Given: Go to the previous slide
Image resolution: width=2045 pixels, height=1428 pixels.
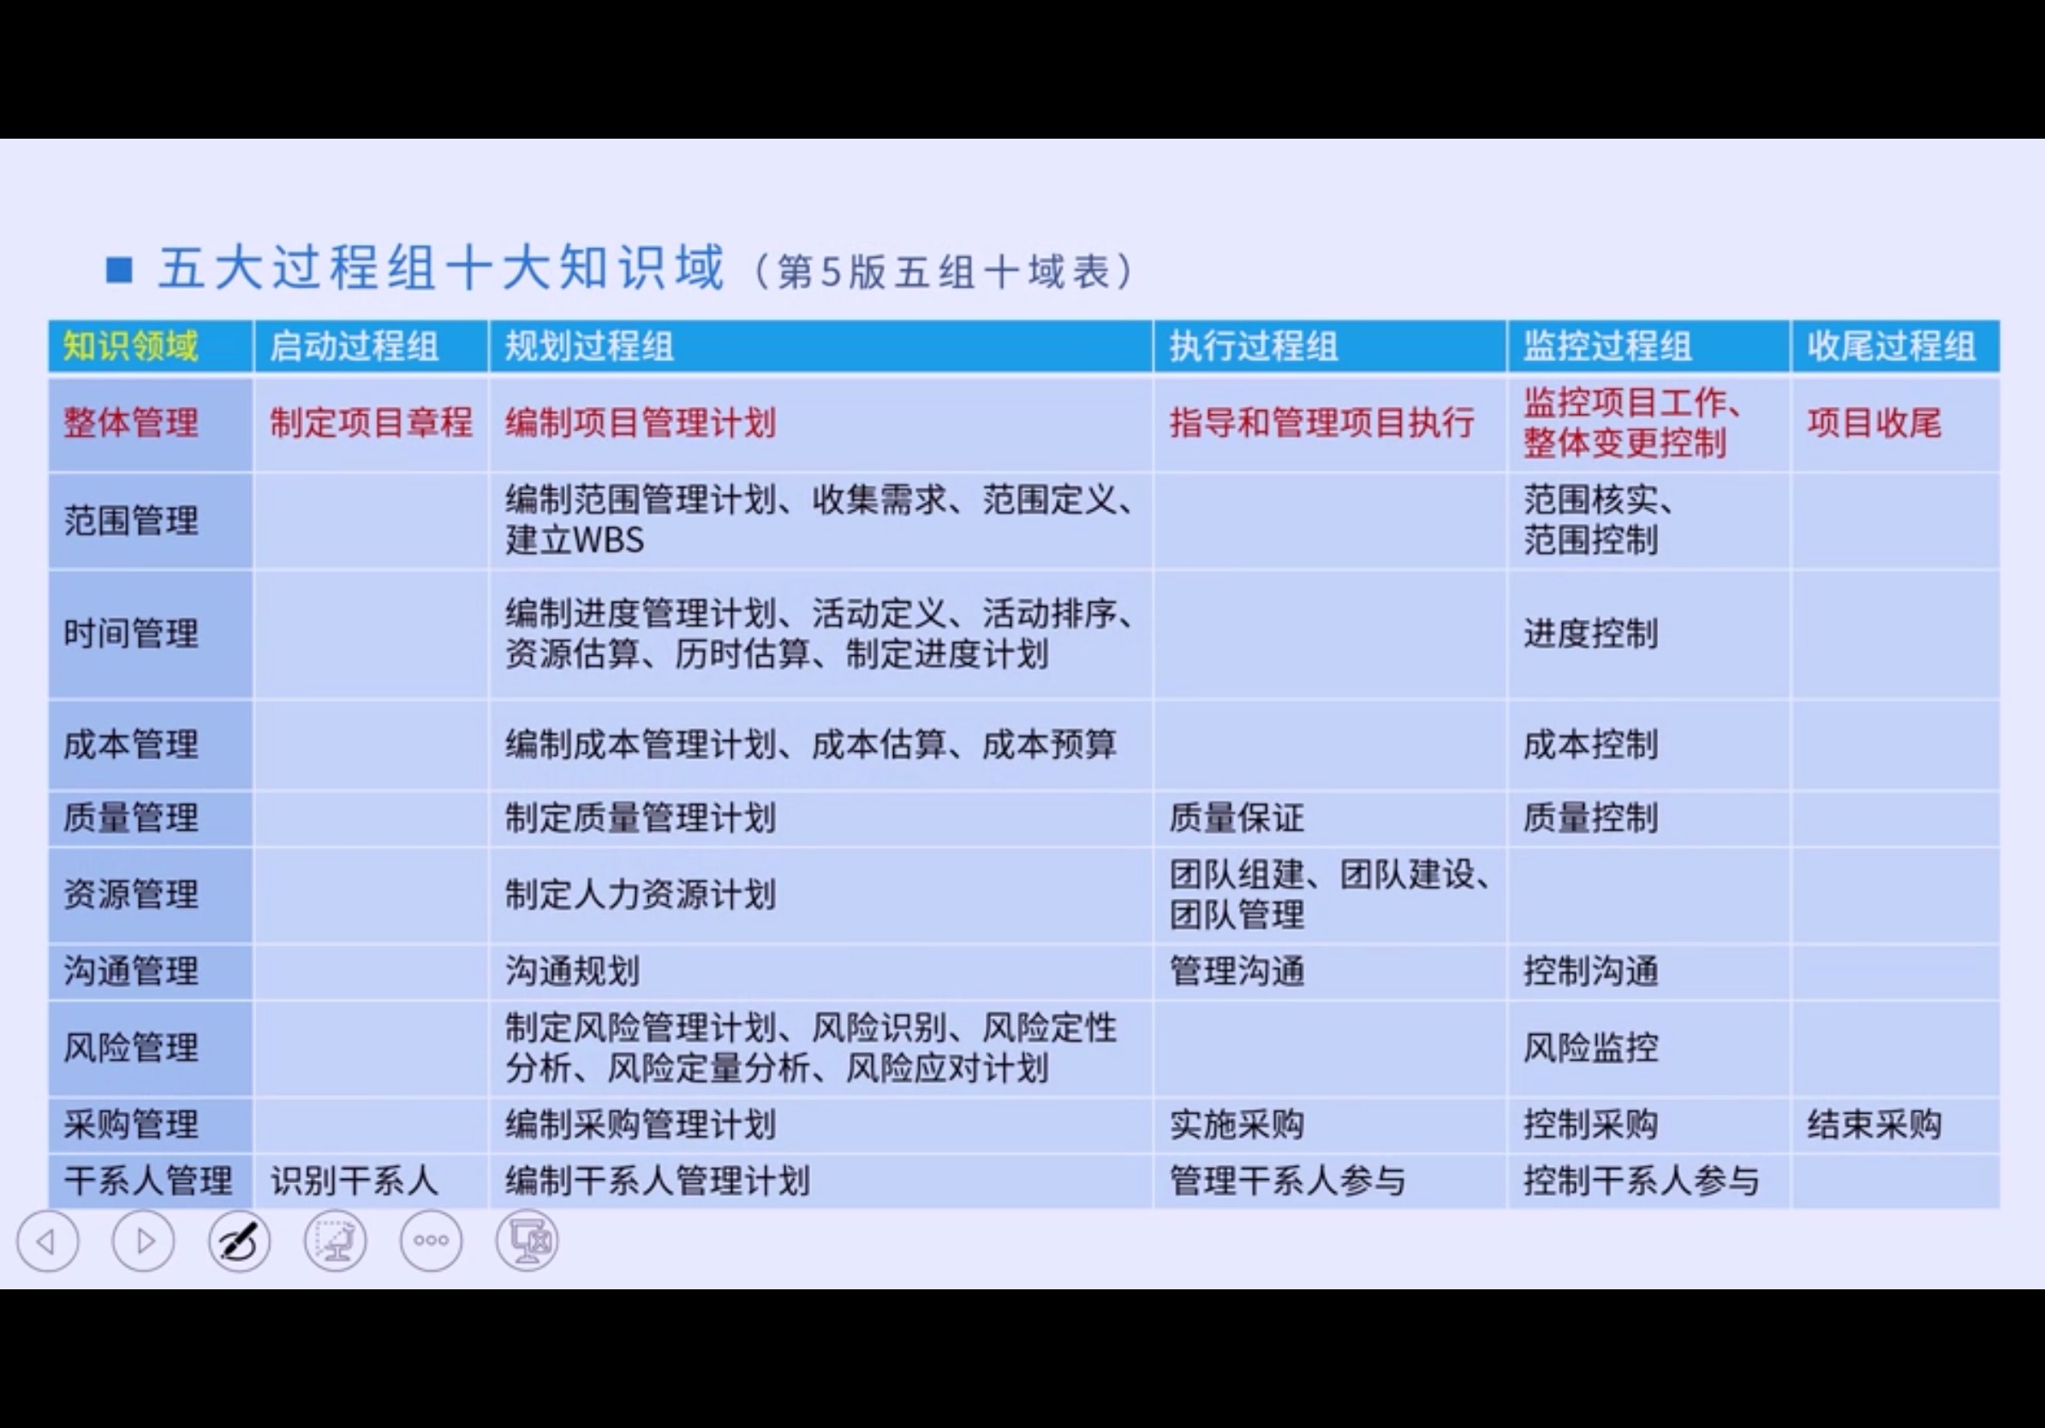Looking at the screenshot, I should (x=48, y=1241).
